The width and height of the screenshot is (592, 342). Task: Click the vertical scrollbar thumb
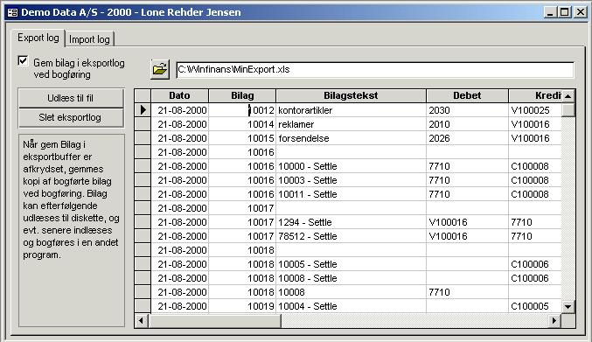(568, 110)
